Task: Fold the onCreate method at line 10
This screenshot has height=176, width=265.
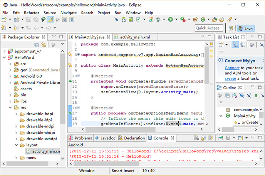Action: tap(78, 75)
